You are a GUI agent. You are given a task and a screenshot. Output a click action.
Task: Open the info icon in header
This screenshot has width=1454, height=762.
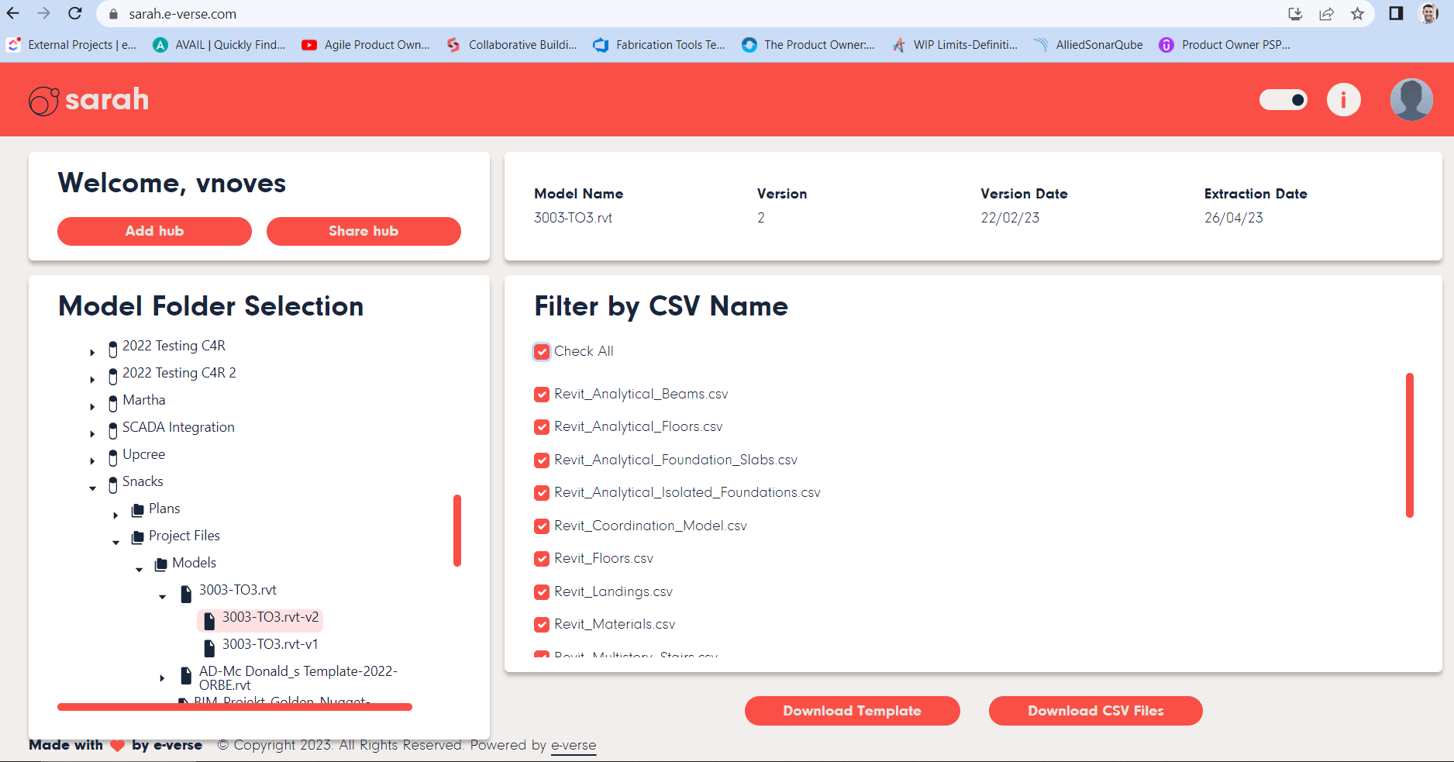pos(1343,100)
